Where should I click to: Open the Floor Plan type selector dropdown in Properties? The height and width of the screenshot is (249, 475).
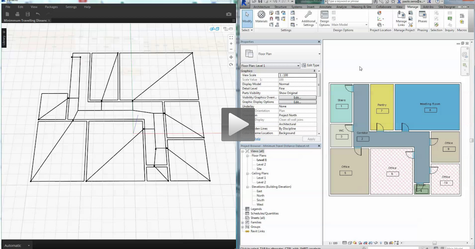click(298, 65)
